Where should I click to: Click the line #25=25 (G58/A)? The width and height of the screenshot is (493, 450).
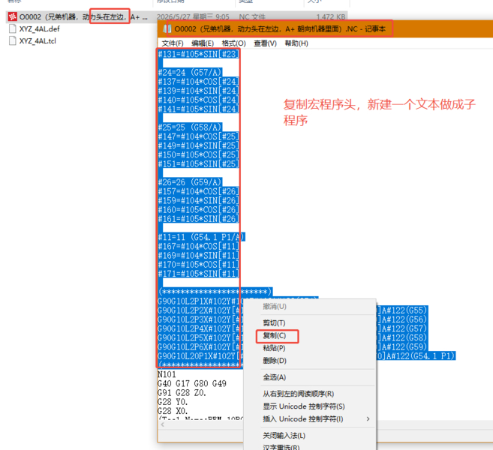tap(190, 127)
